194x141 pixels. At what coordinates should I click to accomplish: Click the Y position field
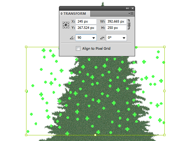pos(86,28)
